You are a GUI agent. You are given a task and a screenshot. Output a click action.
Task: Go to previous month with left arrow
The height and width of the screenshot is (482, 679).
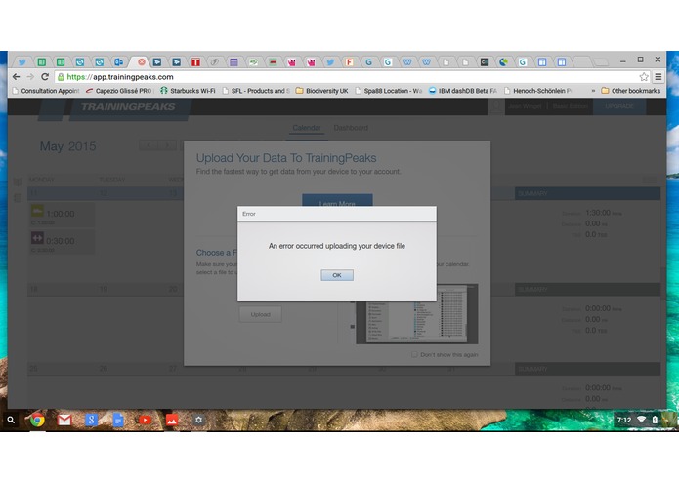pyautogui.click(x=149, y=145)
